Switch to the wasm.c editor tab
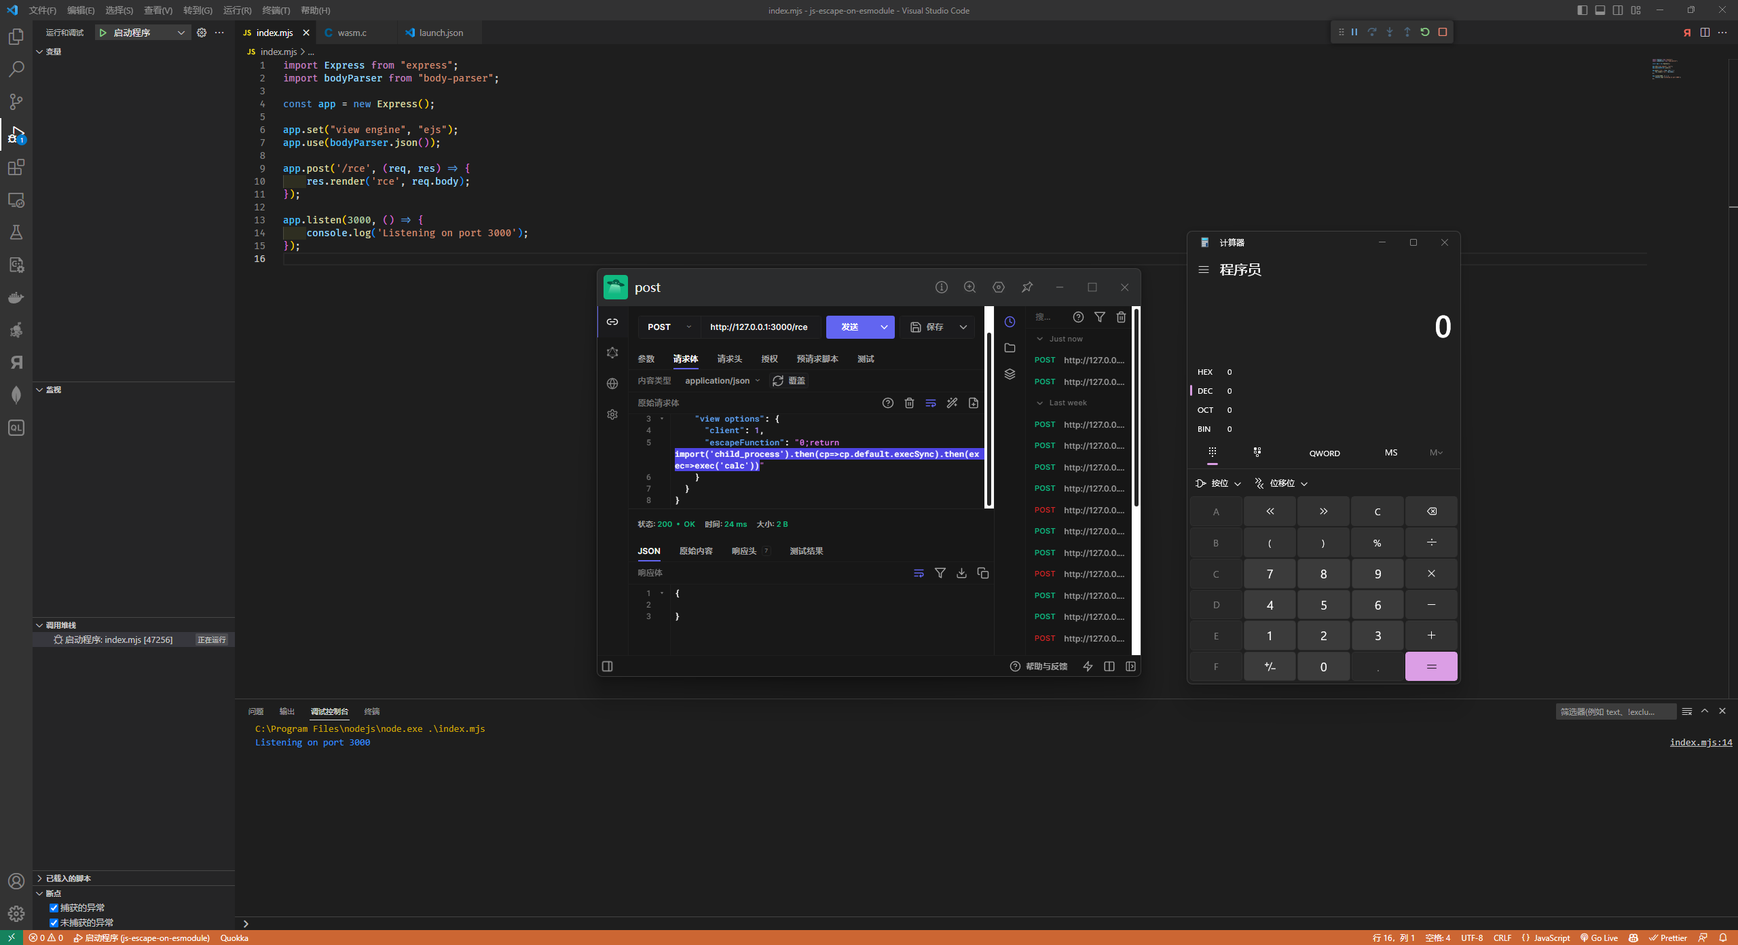 352,33
